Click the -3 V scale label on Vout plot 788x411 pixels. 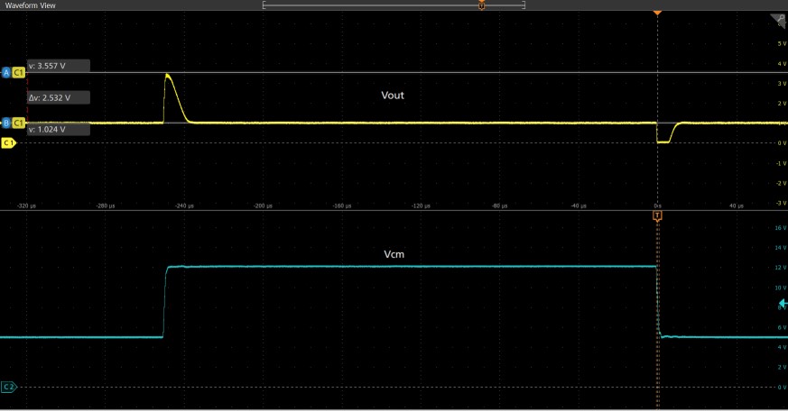pyautogui.click(x=781, y=203)
